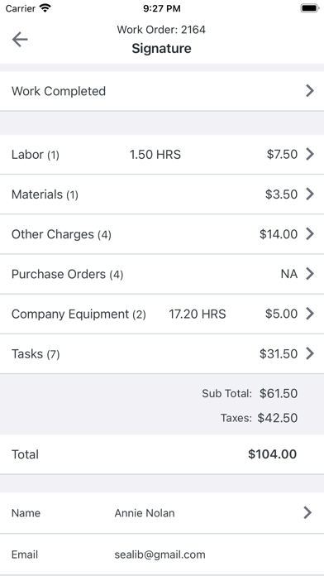
Task: Expand the Labor row chevron
Action: click(x=310, y=154)
